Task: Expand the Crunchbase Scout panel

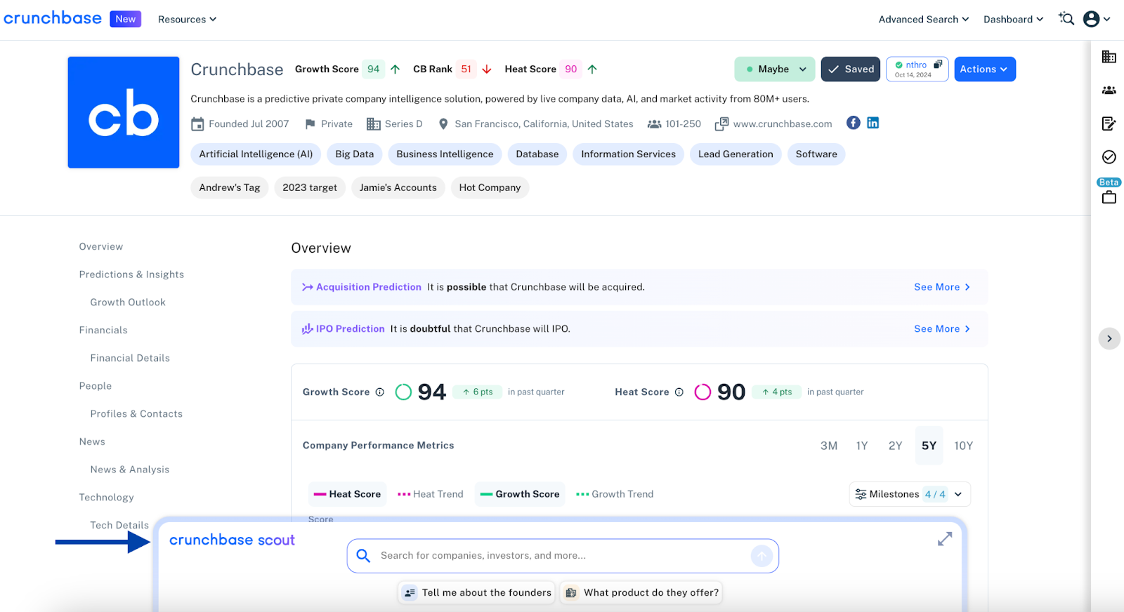Action: pos(945,539)
